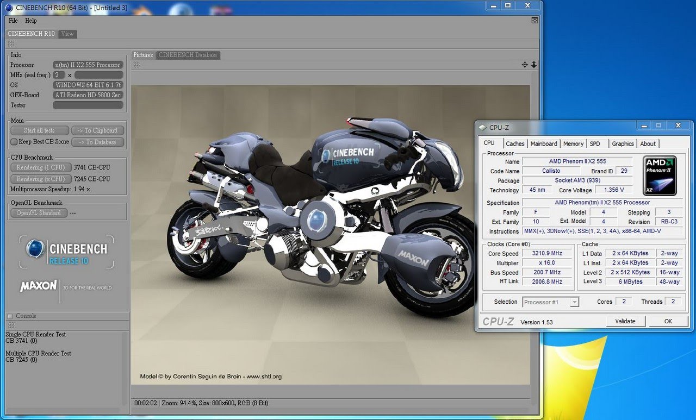Toggle the Console checkbox

pos(10,316)
